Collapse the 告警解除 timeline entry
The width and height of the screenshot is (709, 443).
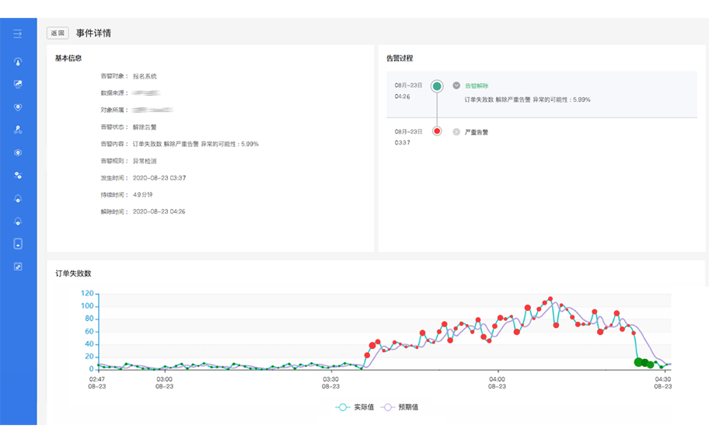(x=456, y=85)
